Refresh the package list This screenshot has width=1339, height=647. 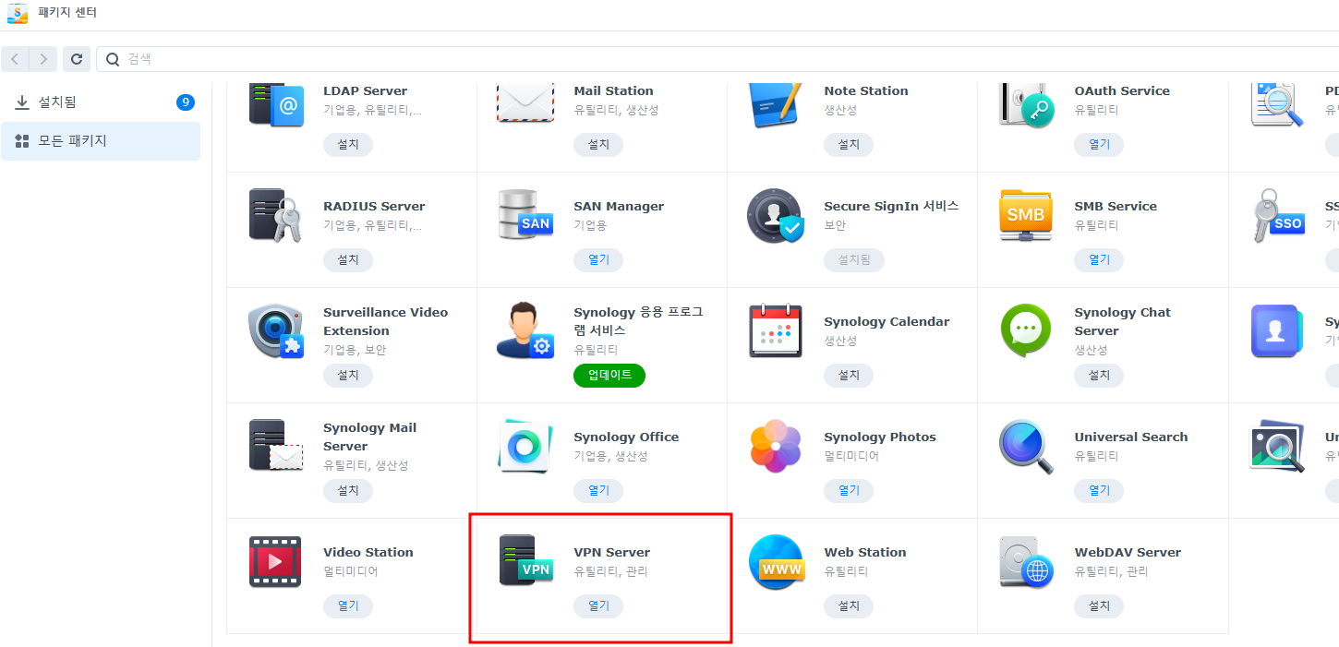(77, 59)
